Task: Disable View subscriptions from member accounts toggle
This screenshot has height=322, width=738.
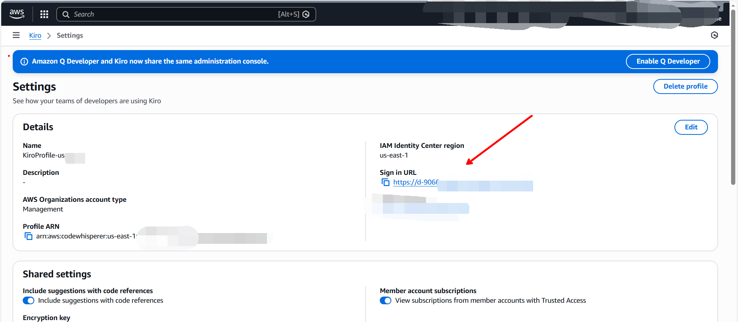Action: [385, 300]
